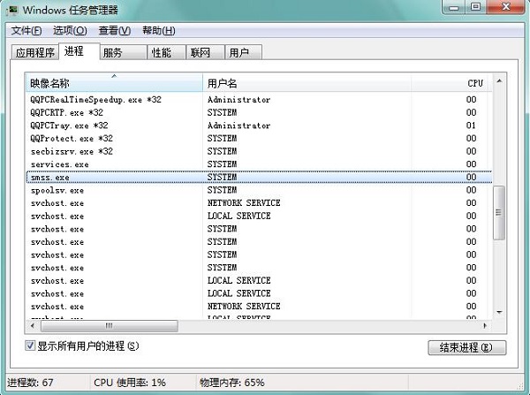This screenshot has width=530, height=395.
Task: Click the 01 CPU value of QQPCTray.exe
Action: [471, 125]
